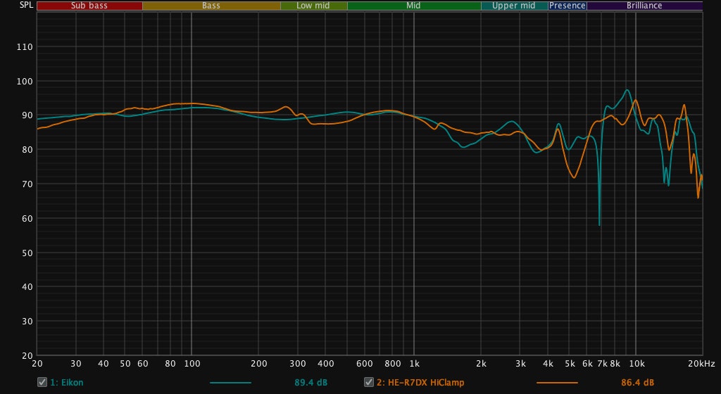The image size is (721, 394).
Task: Toggle the HE-R7DX HiClamp checkbox
Action: 368,383
